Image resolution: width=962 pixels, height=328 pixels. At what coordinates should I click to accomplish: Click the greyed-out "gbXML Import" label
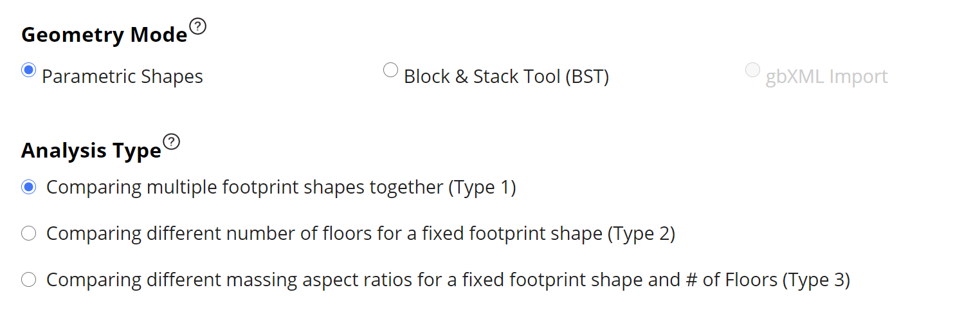(x=826, y=77)
